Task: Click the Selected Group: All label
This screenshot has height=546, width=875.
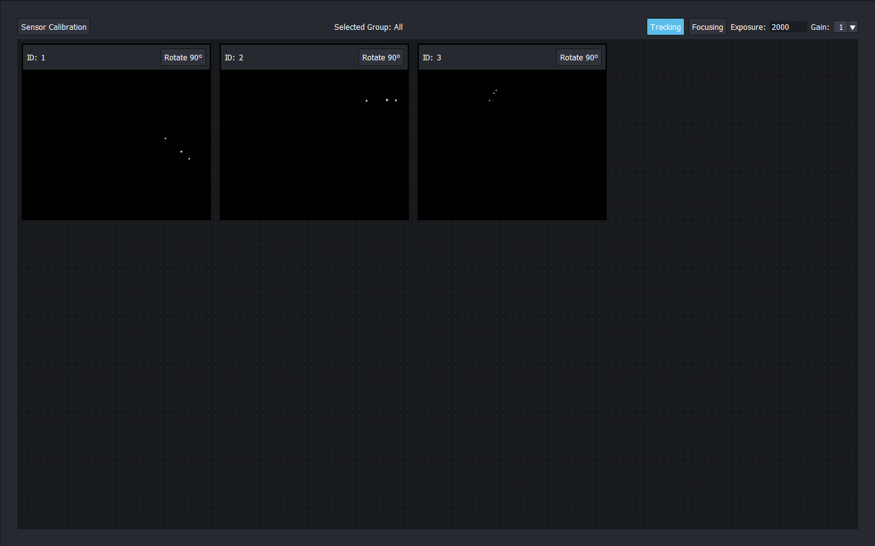Action: pos(368,27)
